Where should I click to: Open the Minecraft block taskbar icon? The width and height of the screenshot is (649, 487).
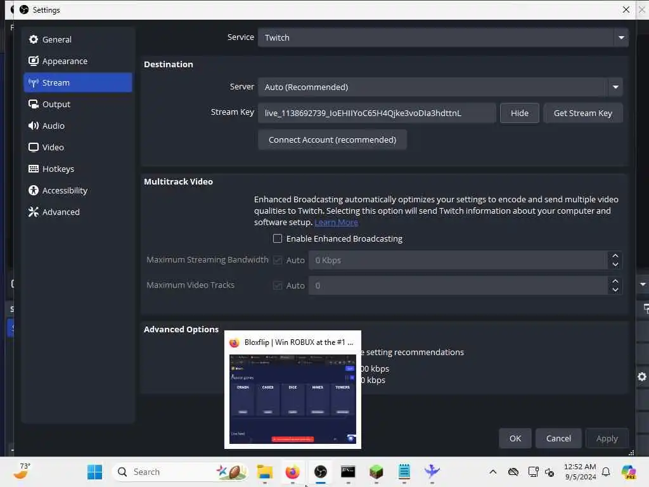(x=376, y=472)
